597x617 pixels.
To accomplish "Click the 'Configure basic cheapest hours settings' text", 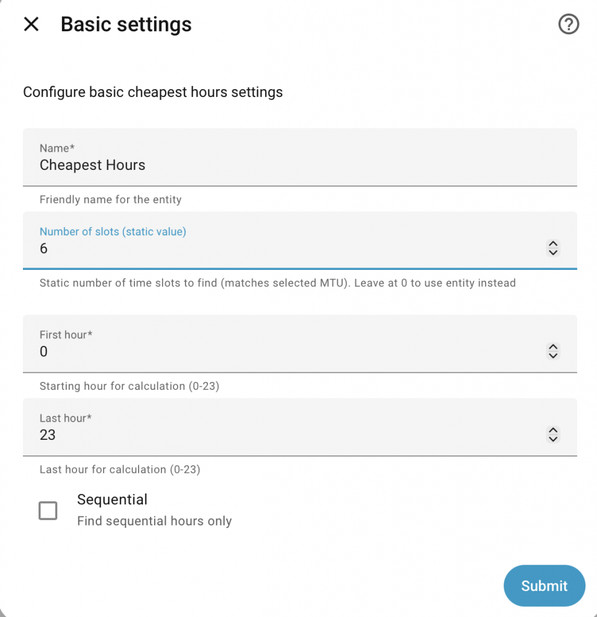I will (152, 92).
